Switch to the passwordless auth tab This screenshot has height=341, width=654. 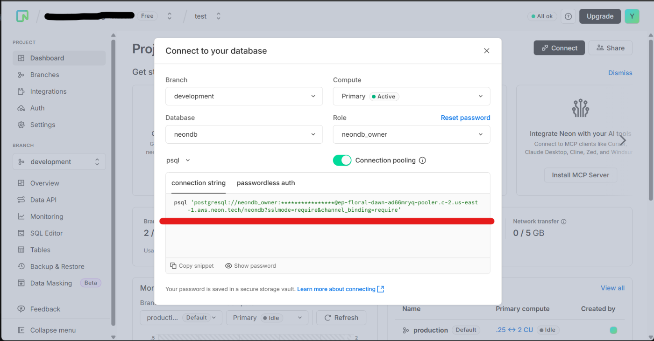tap(266, 183)
